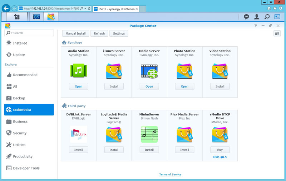
Task: Click the MinimServer music staff icon
Action: pos(149,134)
